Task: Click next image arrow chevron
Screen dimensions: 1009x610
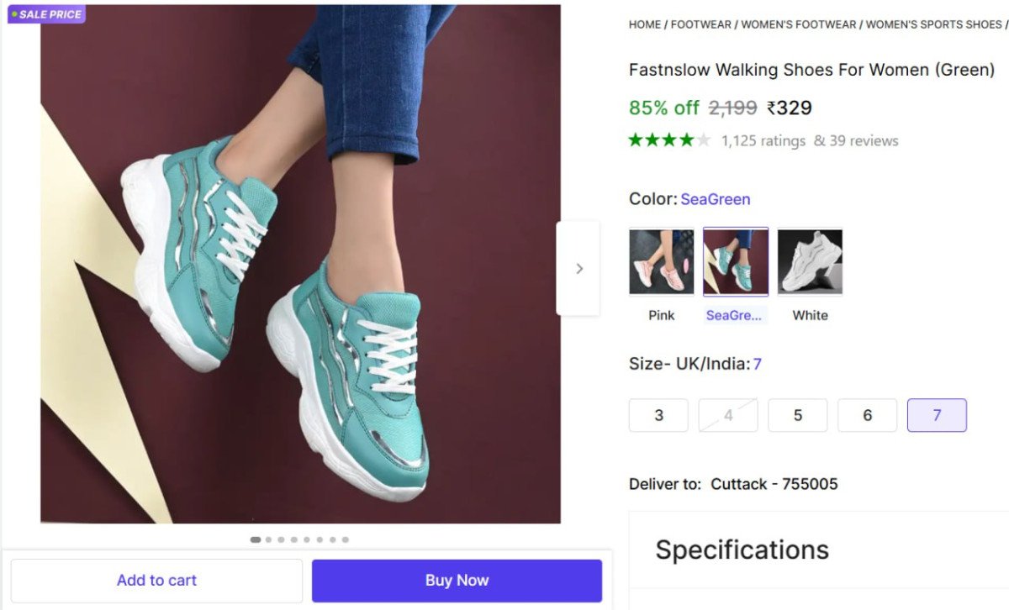Action: coord(578,269)
